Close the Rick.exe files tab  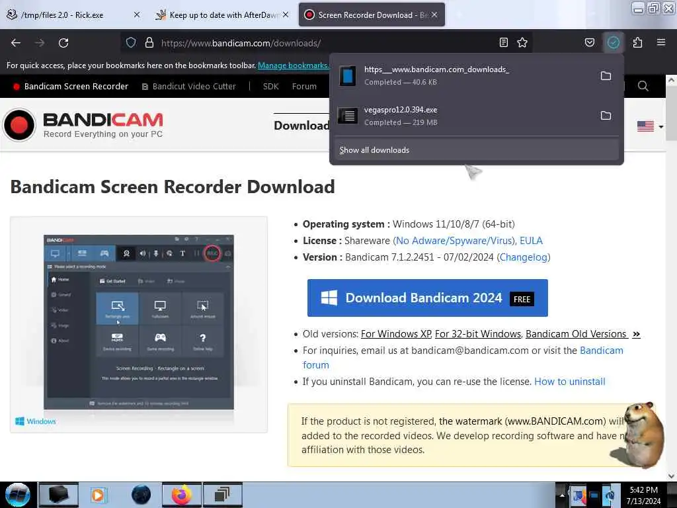pos(137,15)
